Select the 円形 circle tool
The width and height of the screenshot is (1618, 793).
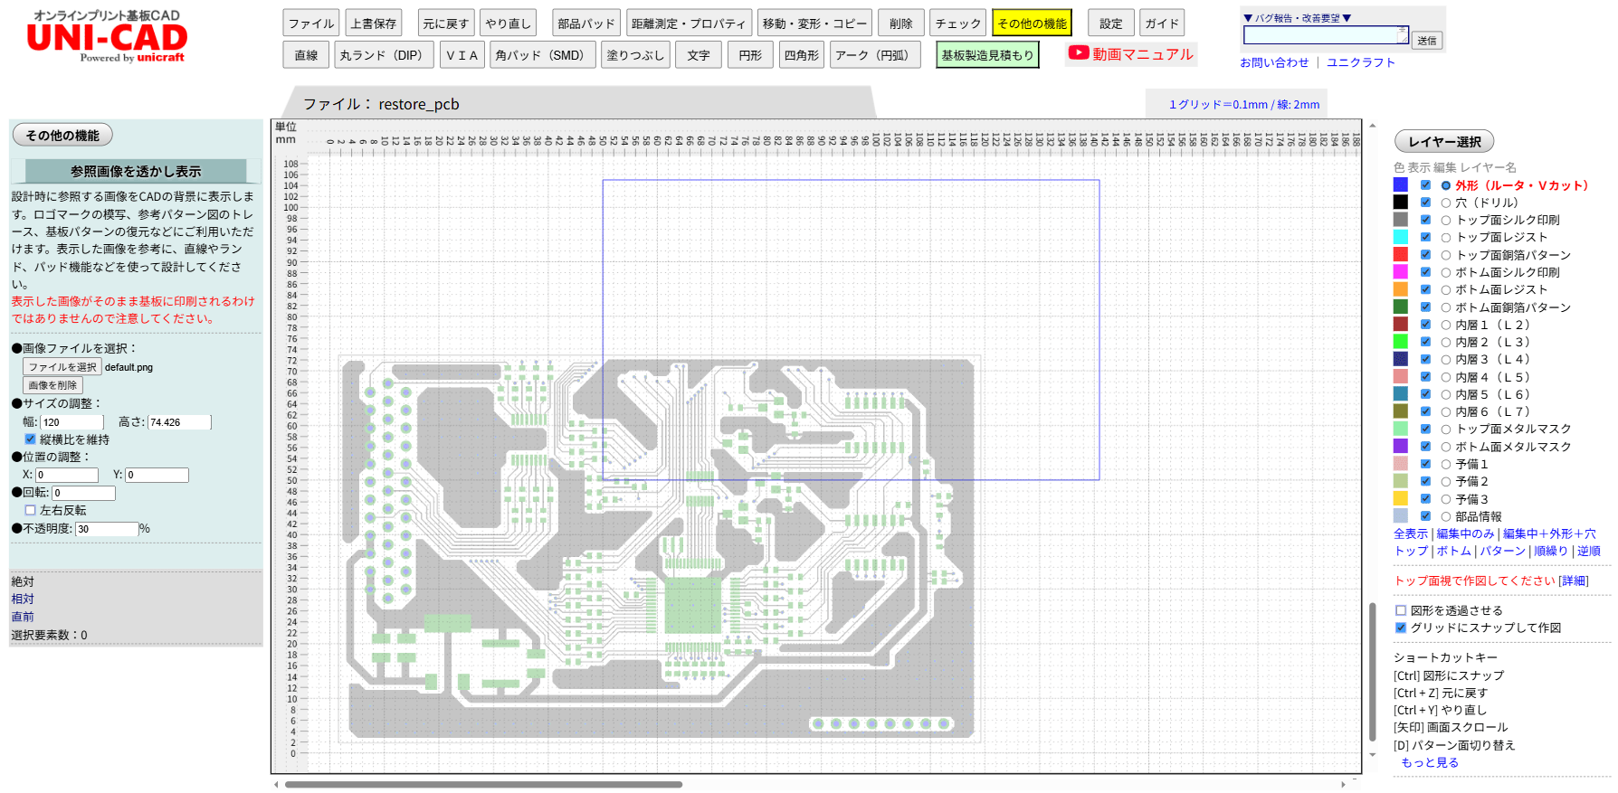coord(750,55)
